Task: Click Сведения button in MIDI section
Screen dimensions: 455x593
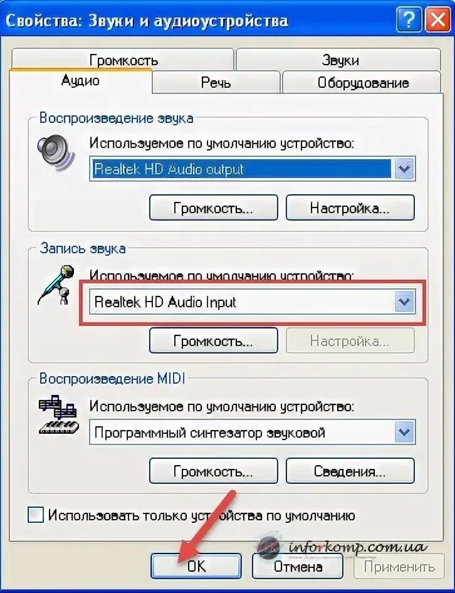Action: pyautogui.click(x=350, y=471)
